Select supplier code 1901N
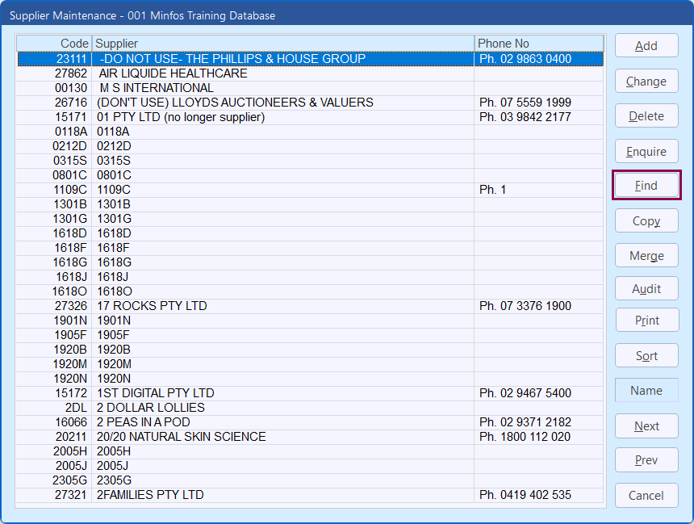Image resolution: width=694 pixels, height=524 pixels. click(310, 321)
